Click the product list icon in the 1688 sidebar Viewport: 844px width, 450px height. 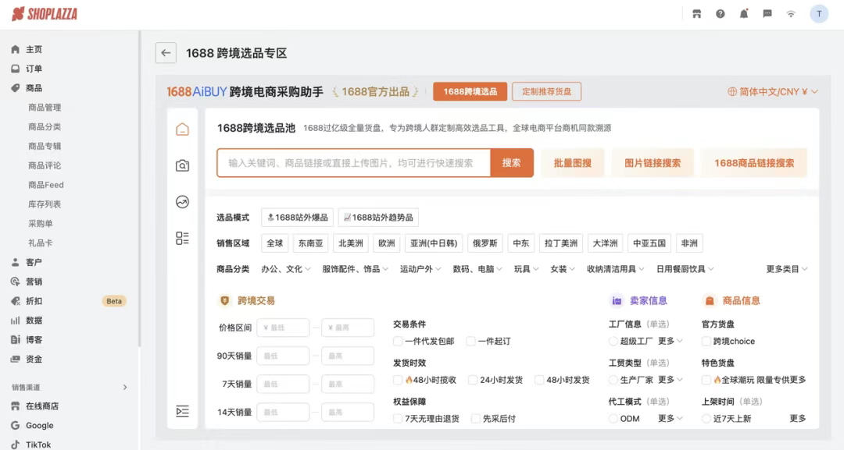pos(182,239)
